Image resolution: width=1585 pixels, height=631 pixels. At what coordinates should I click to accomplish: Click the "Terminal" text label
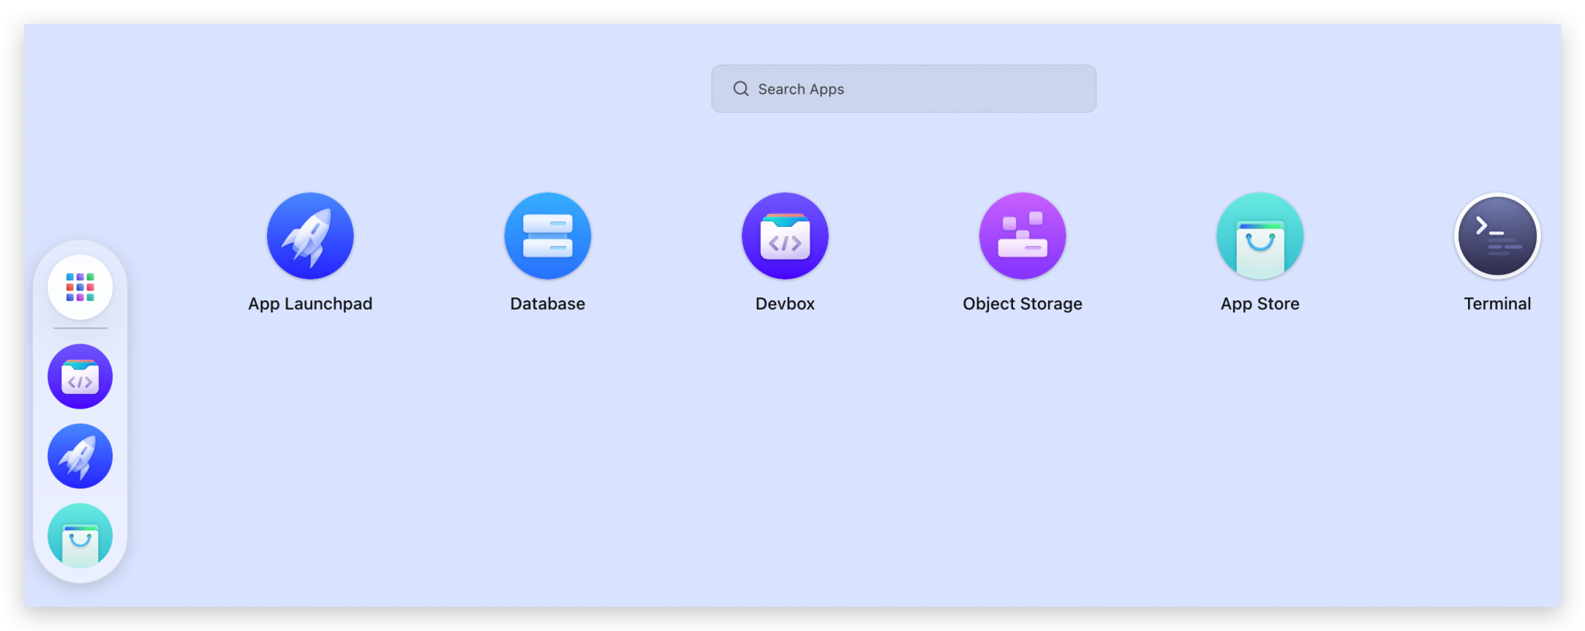click(1497, 304)
